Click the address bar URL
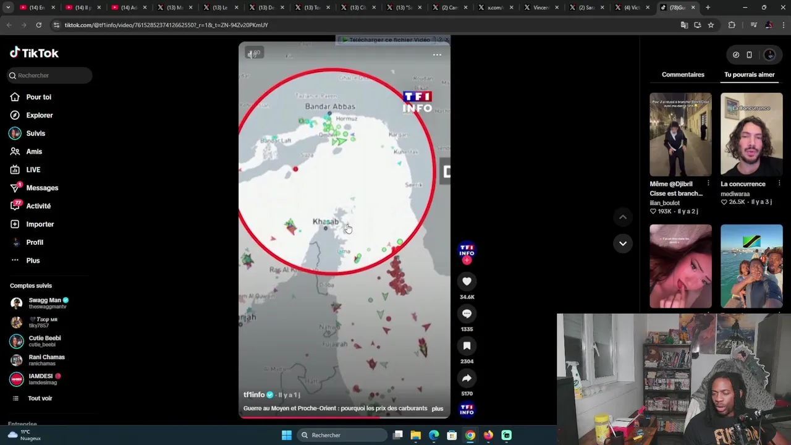The width and height of the screenshot is (791, 445). click(166, 25)
